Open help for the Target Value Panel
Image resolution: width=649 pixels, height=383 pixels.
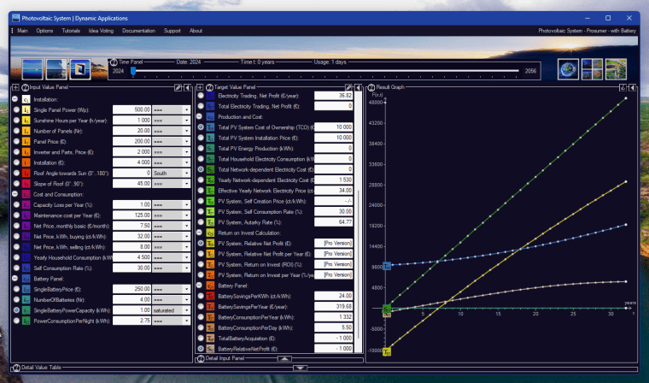point(209,87)
